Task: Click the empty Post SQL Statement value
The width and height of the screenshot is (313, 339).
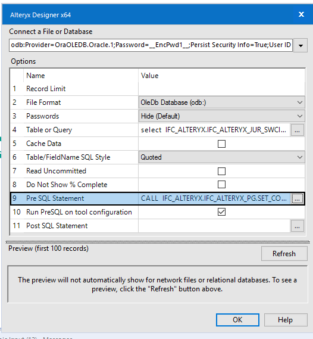Action: (214, 226)
